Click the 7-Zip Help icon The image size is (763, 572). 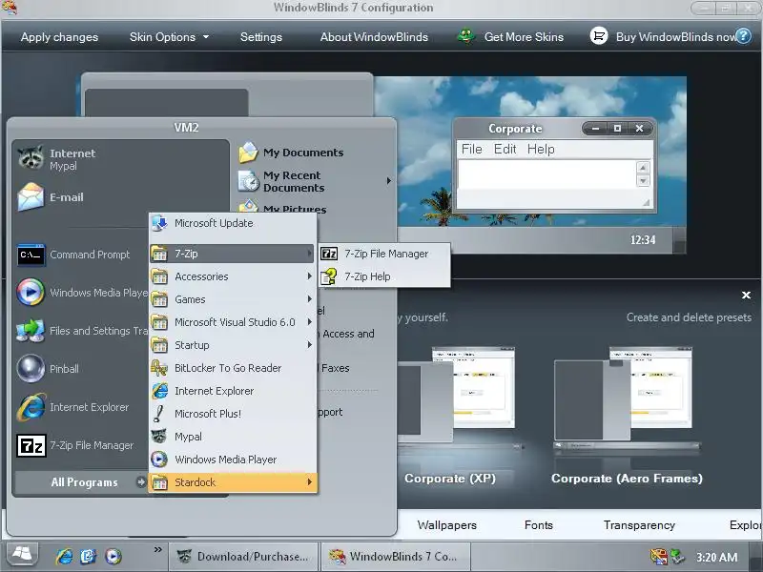coord(329,276)
